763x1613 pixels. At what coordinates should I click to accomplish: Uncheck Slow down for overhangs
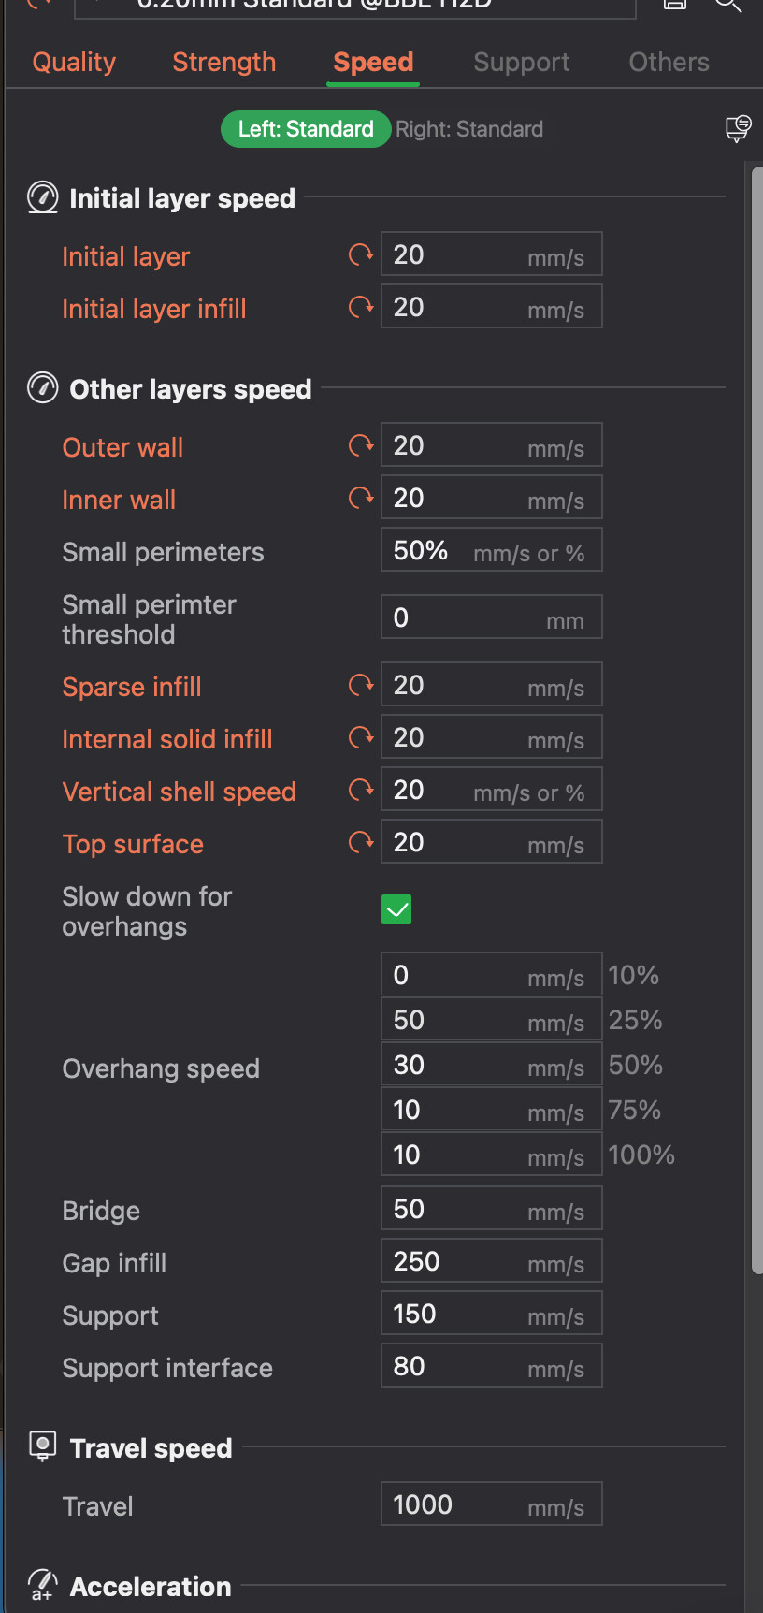(396, 909)
